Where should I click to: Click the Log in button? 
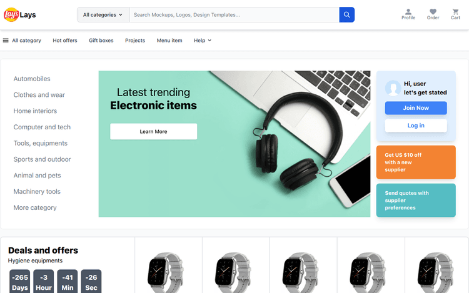click(416, 126)
